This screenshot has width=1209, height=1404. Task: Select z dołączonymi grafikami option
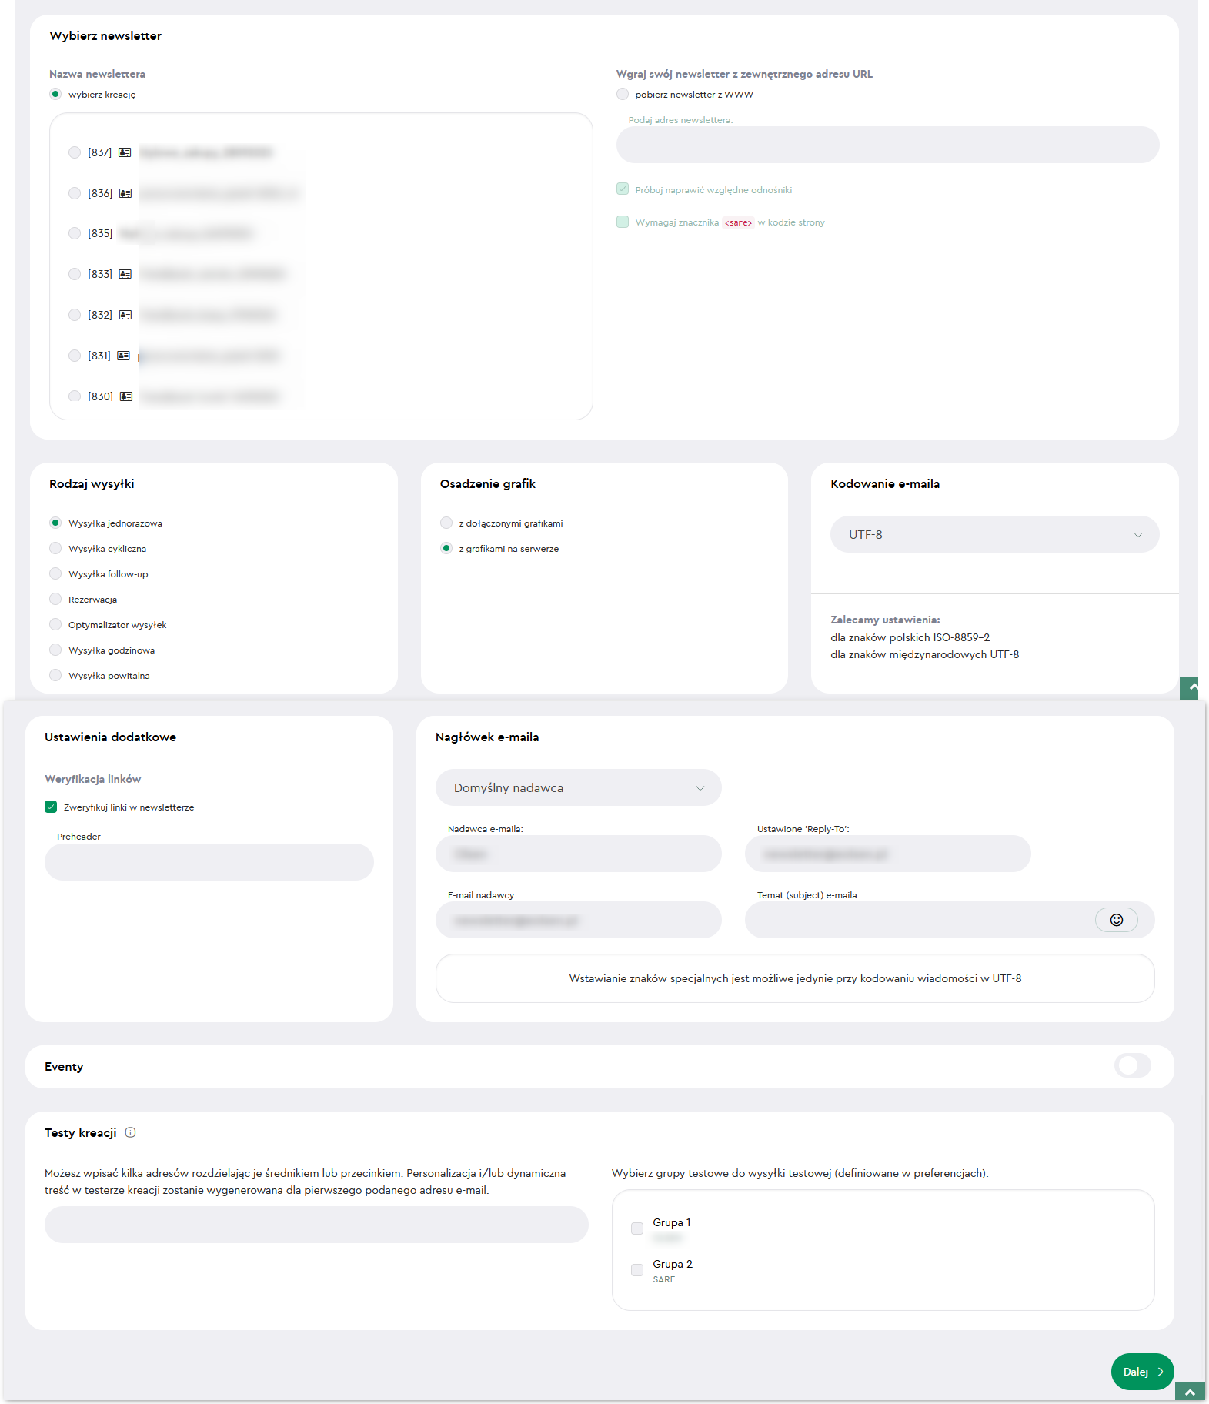[x=446, y=523]
